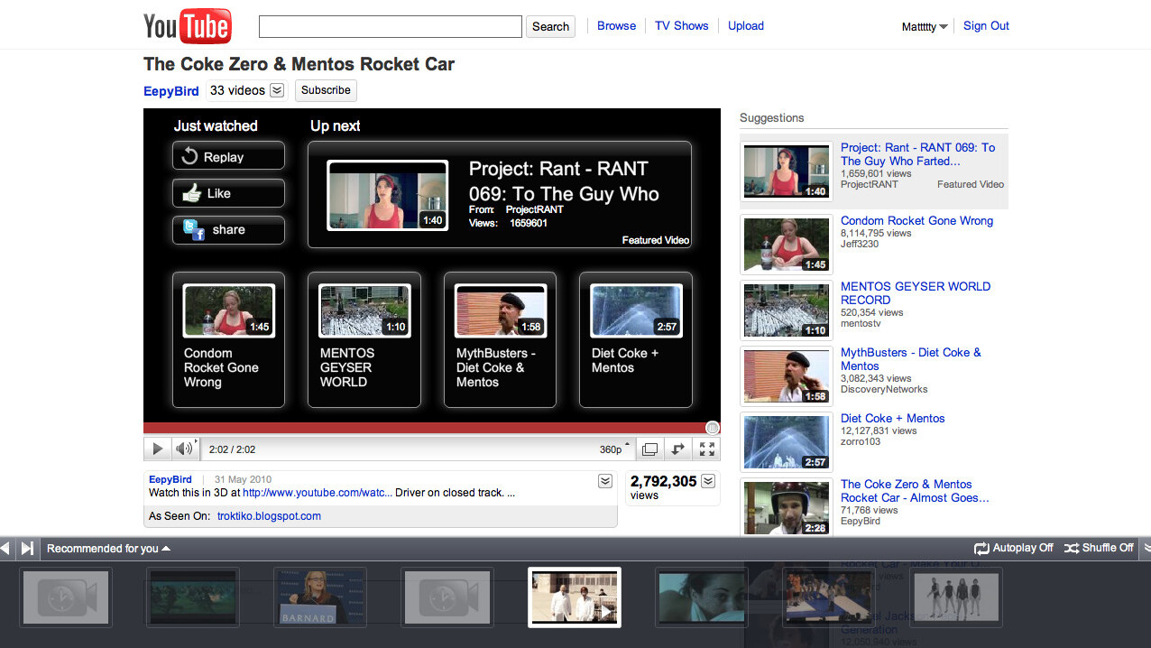Replay the video just watched
The width and height of the screenshot is (1151, 648).
point(228,156)
